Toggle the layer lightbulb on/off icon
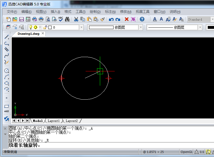The image size is (214, 157). coord(31,27)
